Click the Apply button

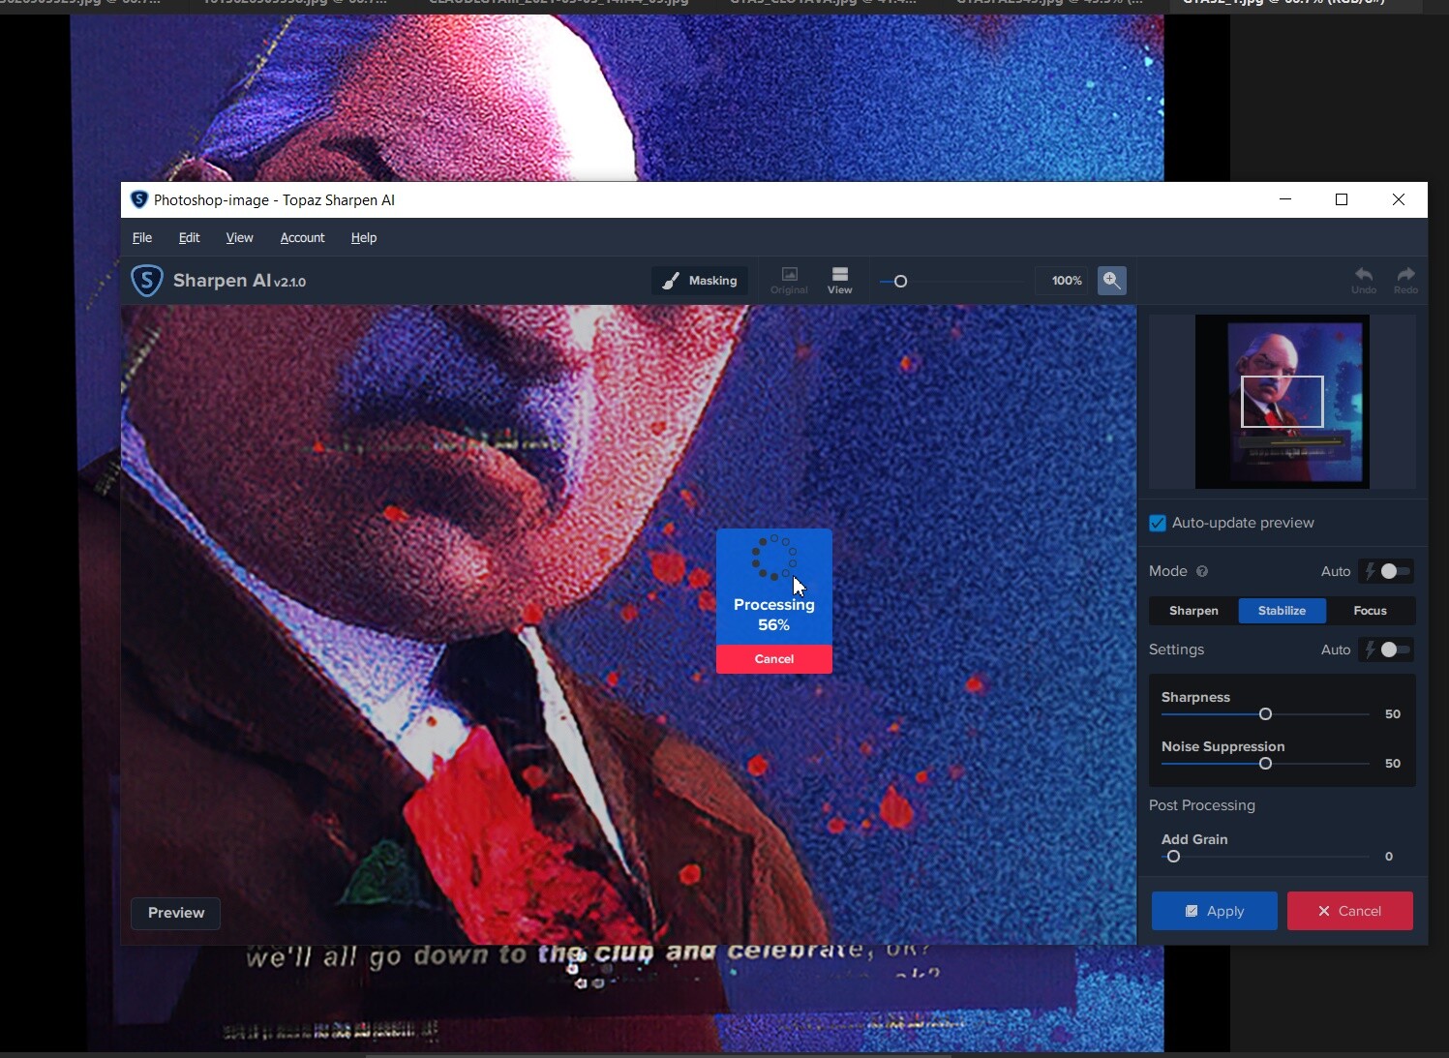pos(1214,911)
